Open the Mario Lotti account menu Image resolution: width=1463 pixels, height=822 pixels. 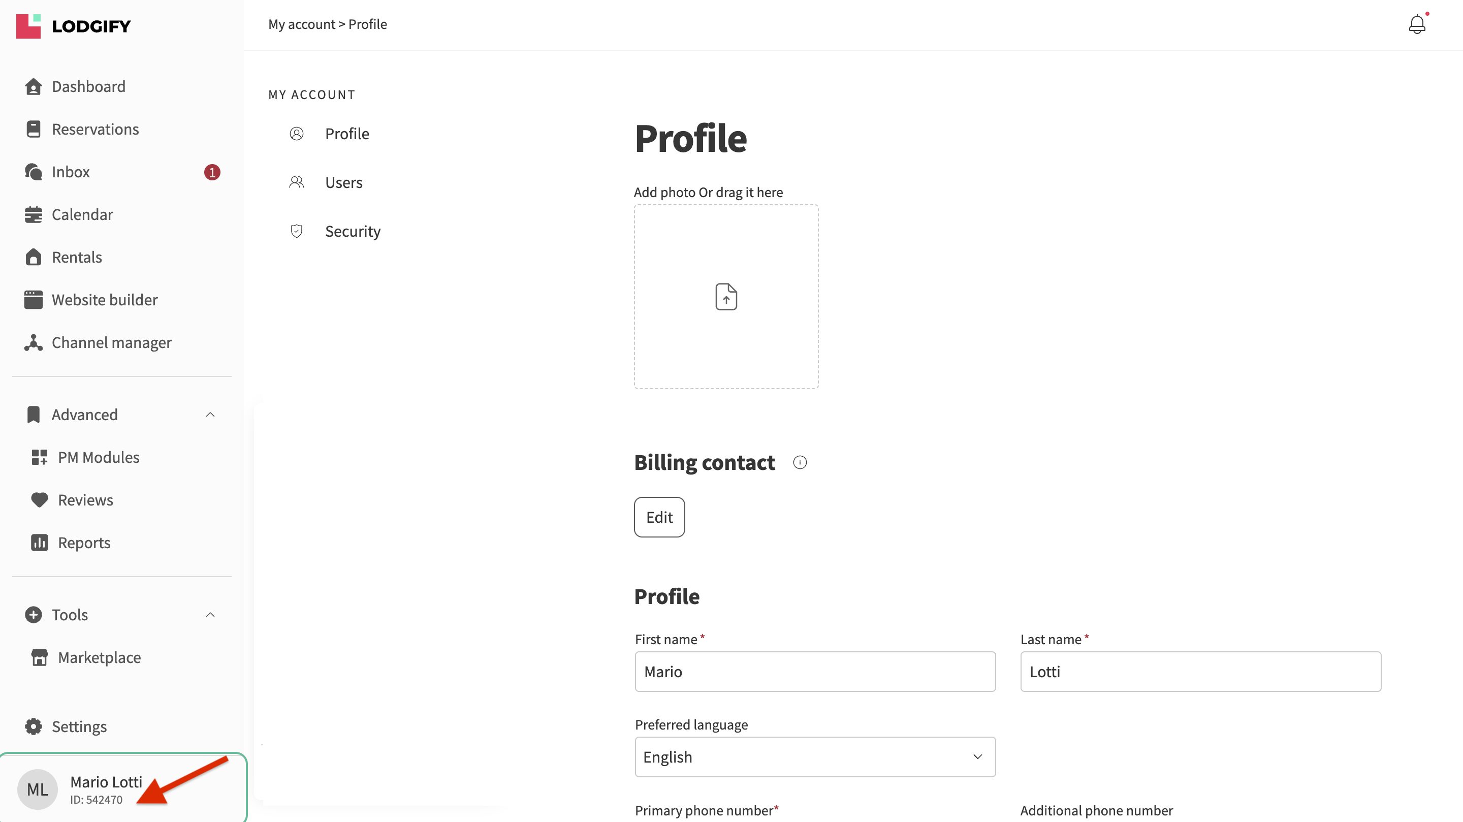click(106, 789)
